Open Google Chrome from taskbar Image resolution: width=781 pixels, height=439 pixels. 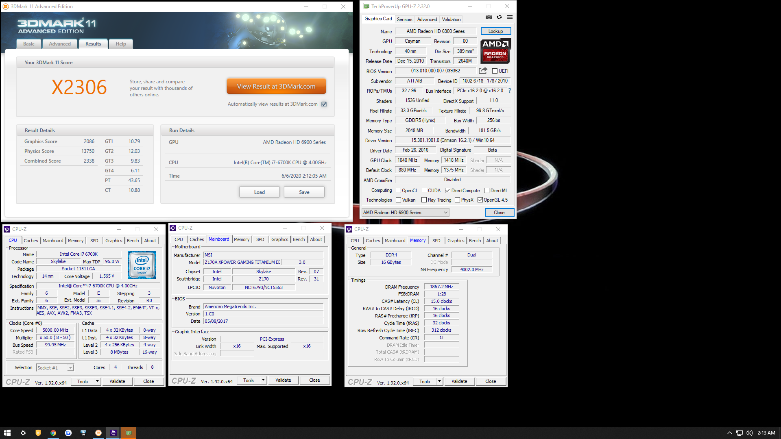tap(53, 433)
